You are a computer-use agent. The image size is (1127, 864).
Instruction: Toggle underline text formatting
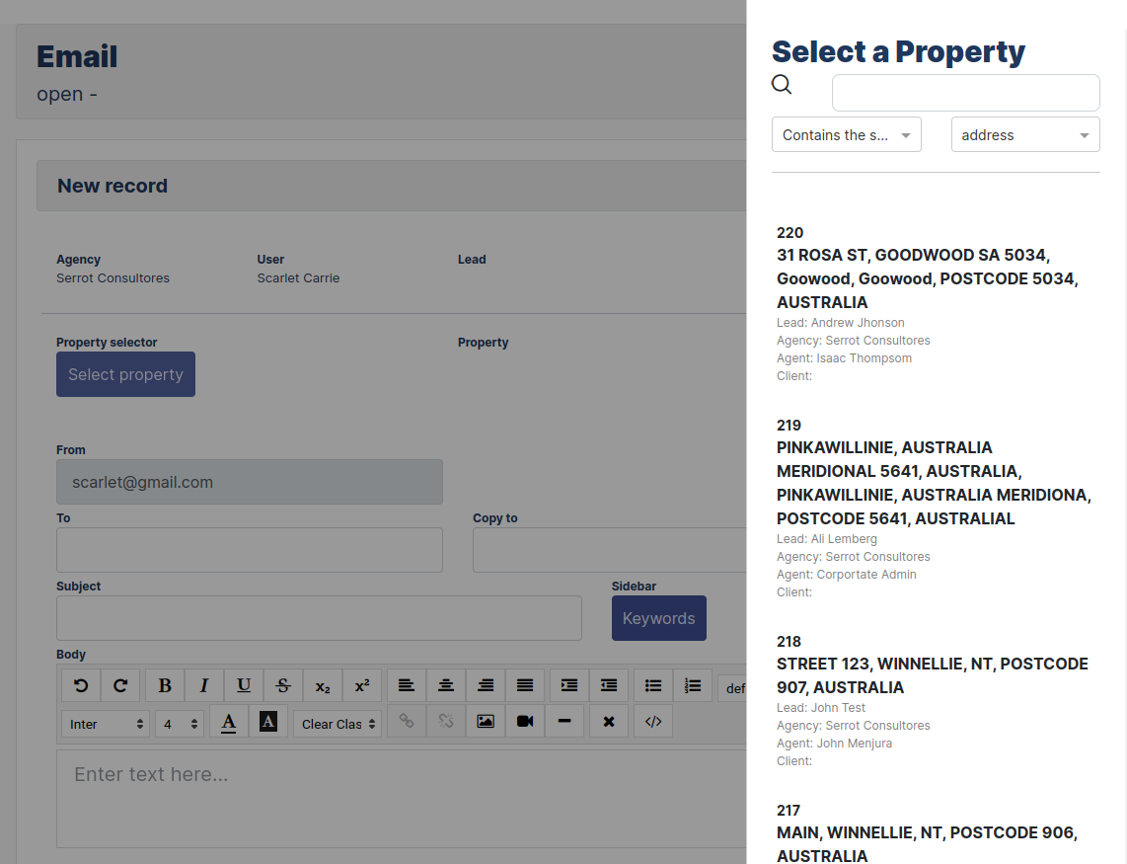tap(243, 685)
